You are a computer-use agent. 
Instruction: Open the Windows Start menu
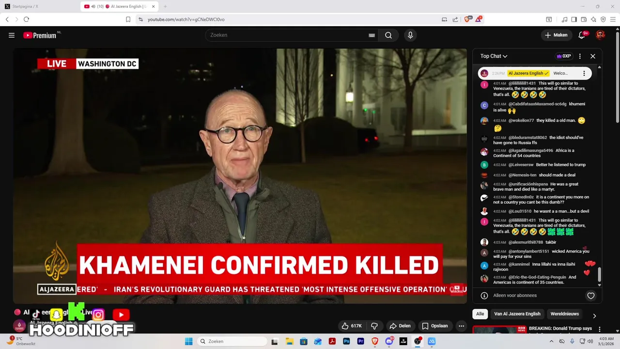(188, 341)
